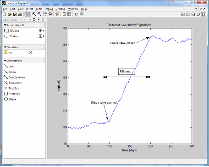
Task: Open the Insert menu
Action: pos(29,9)
